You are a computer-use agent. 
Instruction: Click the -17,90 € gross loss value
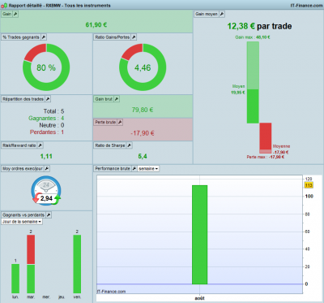(143, 133)
